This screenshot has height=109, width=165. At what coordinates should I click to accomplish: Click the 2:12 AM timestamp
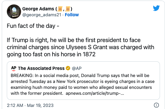pos(15,105)
